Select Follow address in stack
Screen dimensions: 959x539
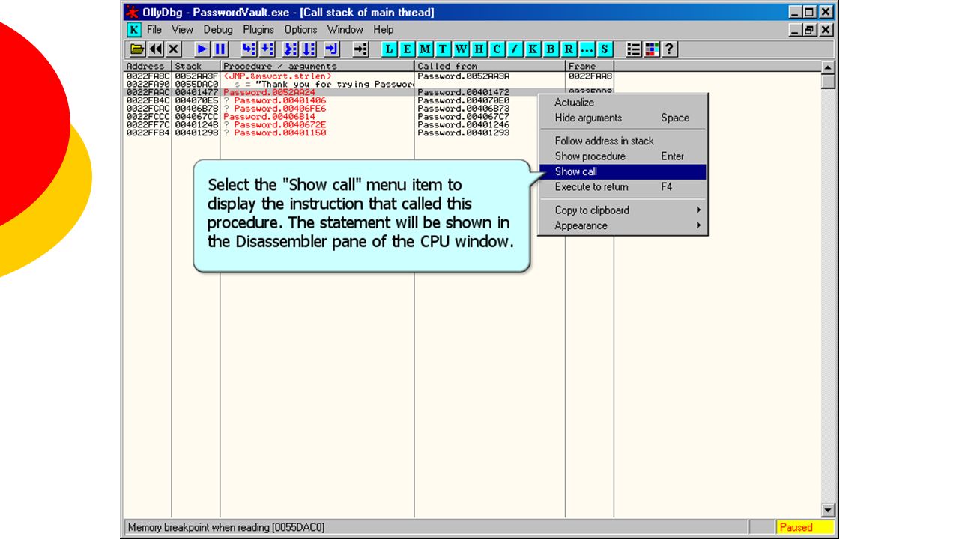pyautogui.click(x=623, y=141)
